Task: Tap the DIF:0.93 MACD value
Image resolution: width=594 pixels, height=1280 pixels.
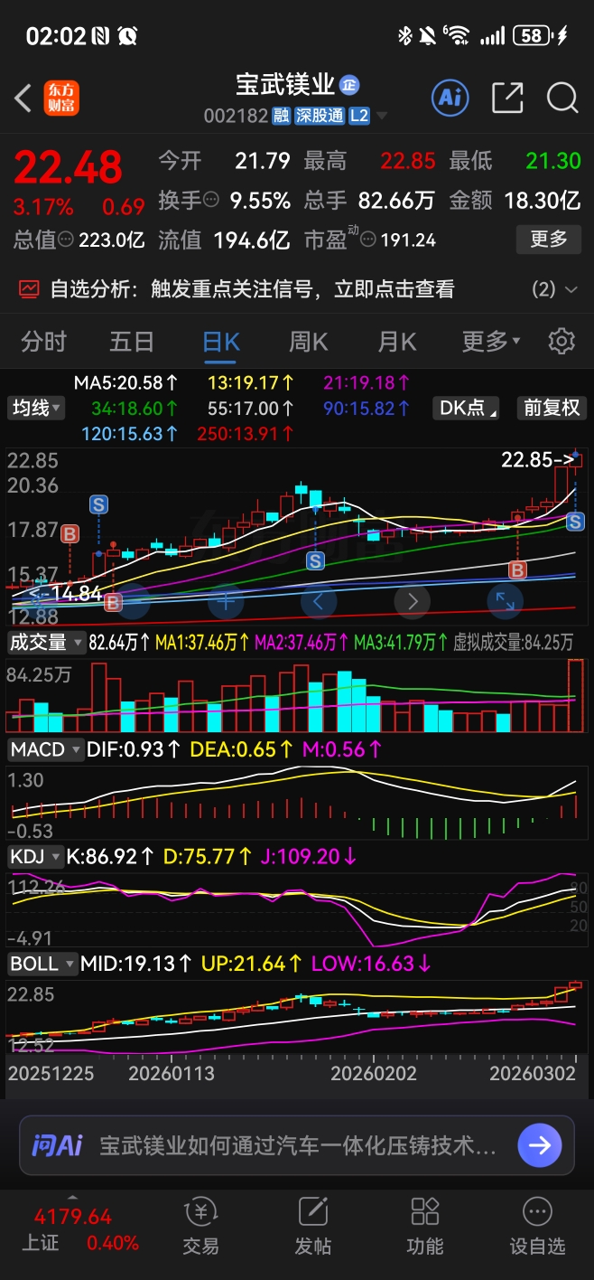Action: pos(133,749)
